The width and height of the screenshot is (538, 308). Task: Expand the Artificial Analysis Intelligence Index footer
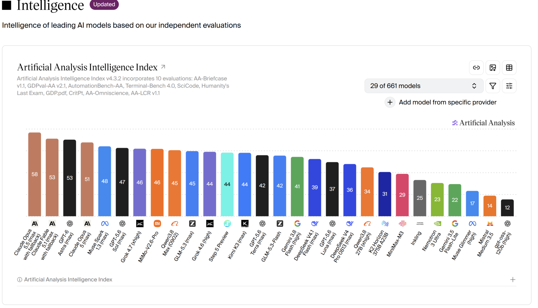pos(513,280)
